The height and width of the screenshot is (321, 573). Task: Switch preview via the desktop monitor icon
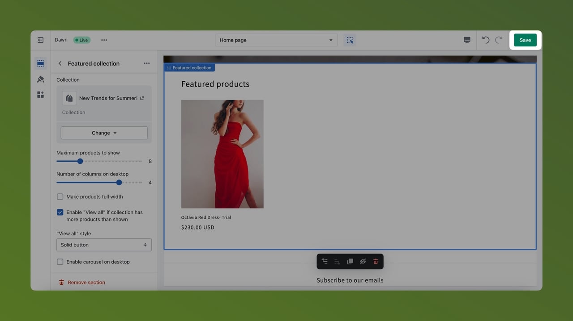[467, 40]
